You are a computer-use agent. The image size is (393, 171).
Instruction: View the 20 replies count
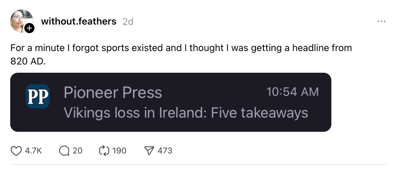pyautogui.click(x=77, y=151)
